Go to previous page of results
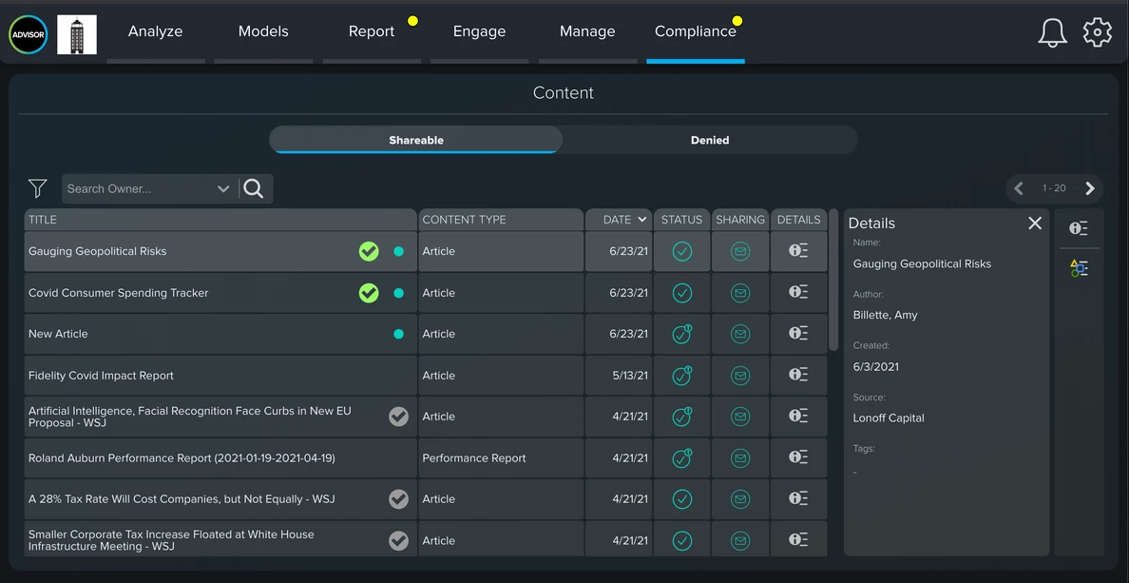1129x583 pixels. (x=1019, y=188)
